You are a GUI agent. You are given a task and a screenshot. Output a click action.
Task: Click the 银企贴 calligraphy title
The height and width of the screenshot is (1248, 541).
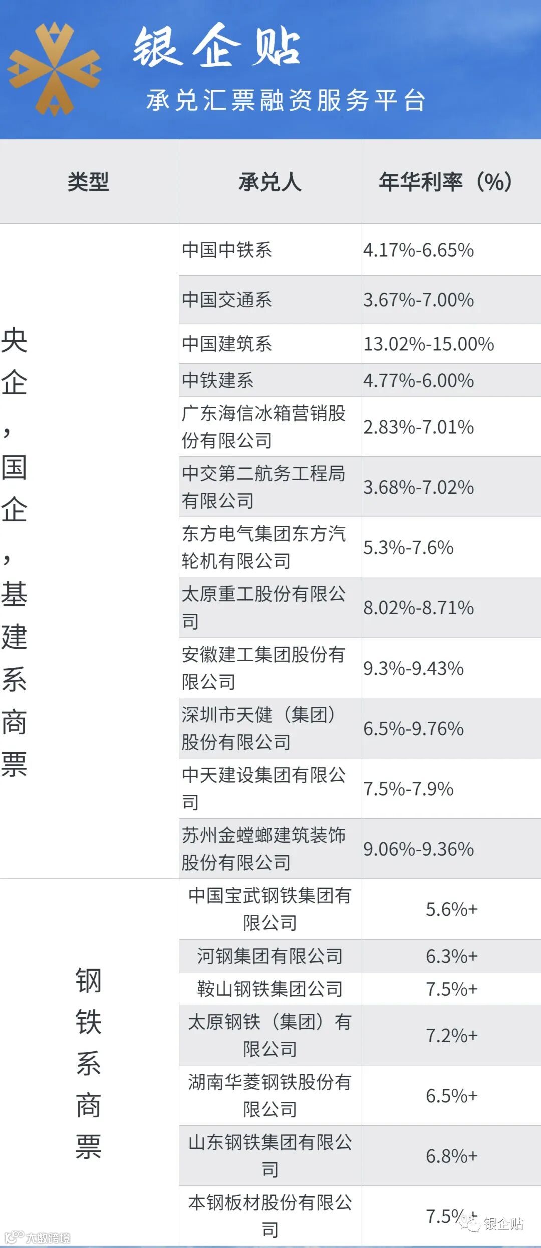point(216,46)
